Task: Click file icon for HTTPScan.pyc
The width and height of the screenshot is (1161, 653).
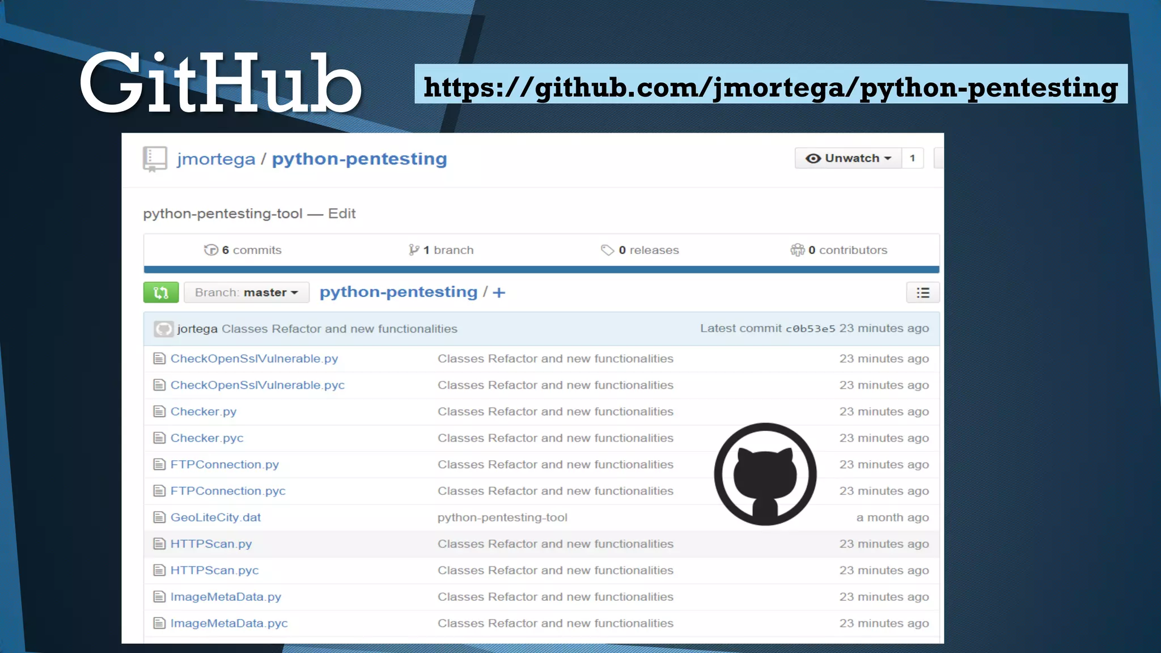Action: 159,570
